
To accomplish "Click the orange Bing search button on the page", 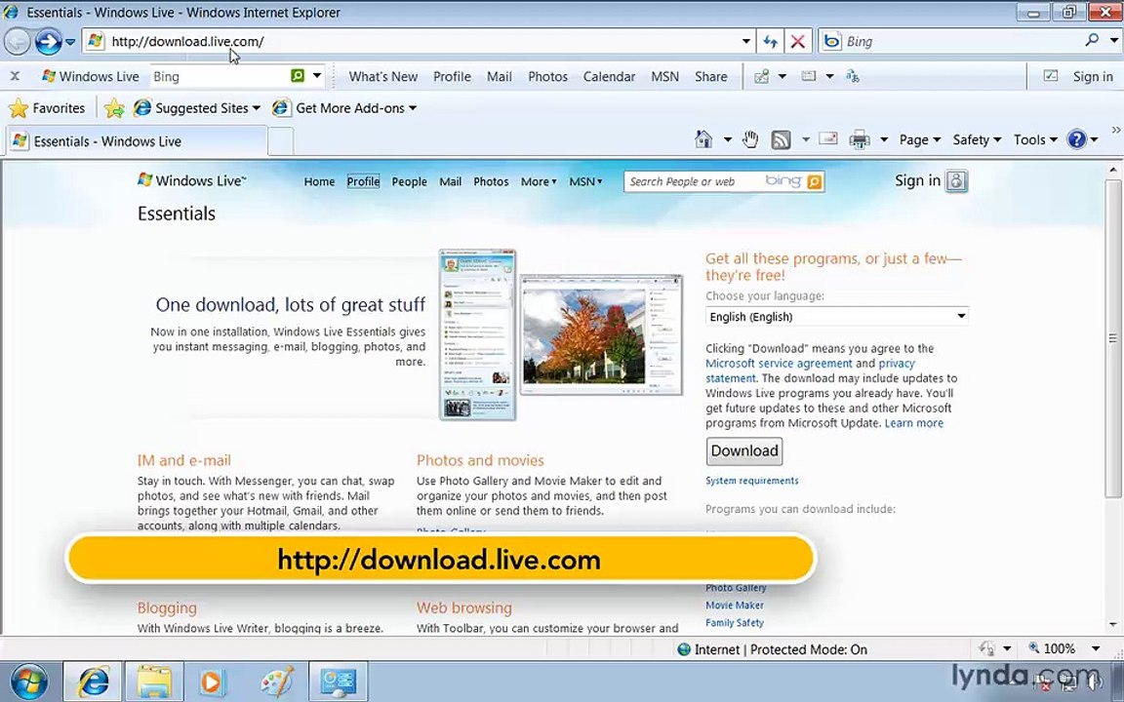I will tap(815, 182).
